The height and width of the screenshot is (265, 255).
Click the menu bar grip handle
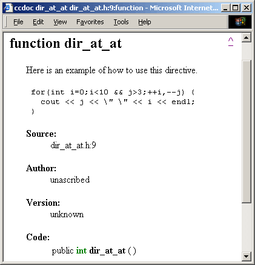[x=6, y=22]
